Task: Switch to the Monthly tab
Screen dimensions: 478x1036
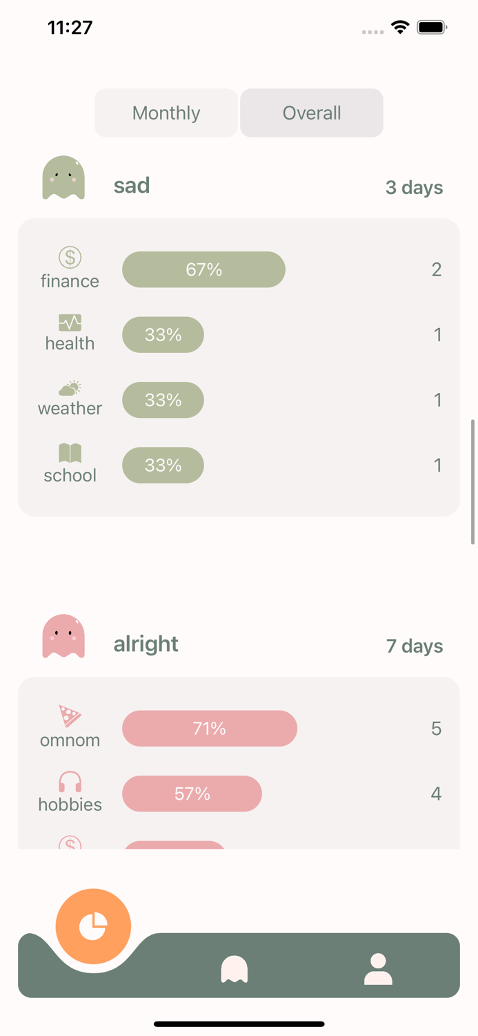Action: click(x=166, y=113)
